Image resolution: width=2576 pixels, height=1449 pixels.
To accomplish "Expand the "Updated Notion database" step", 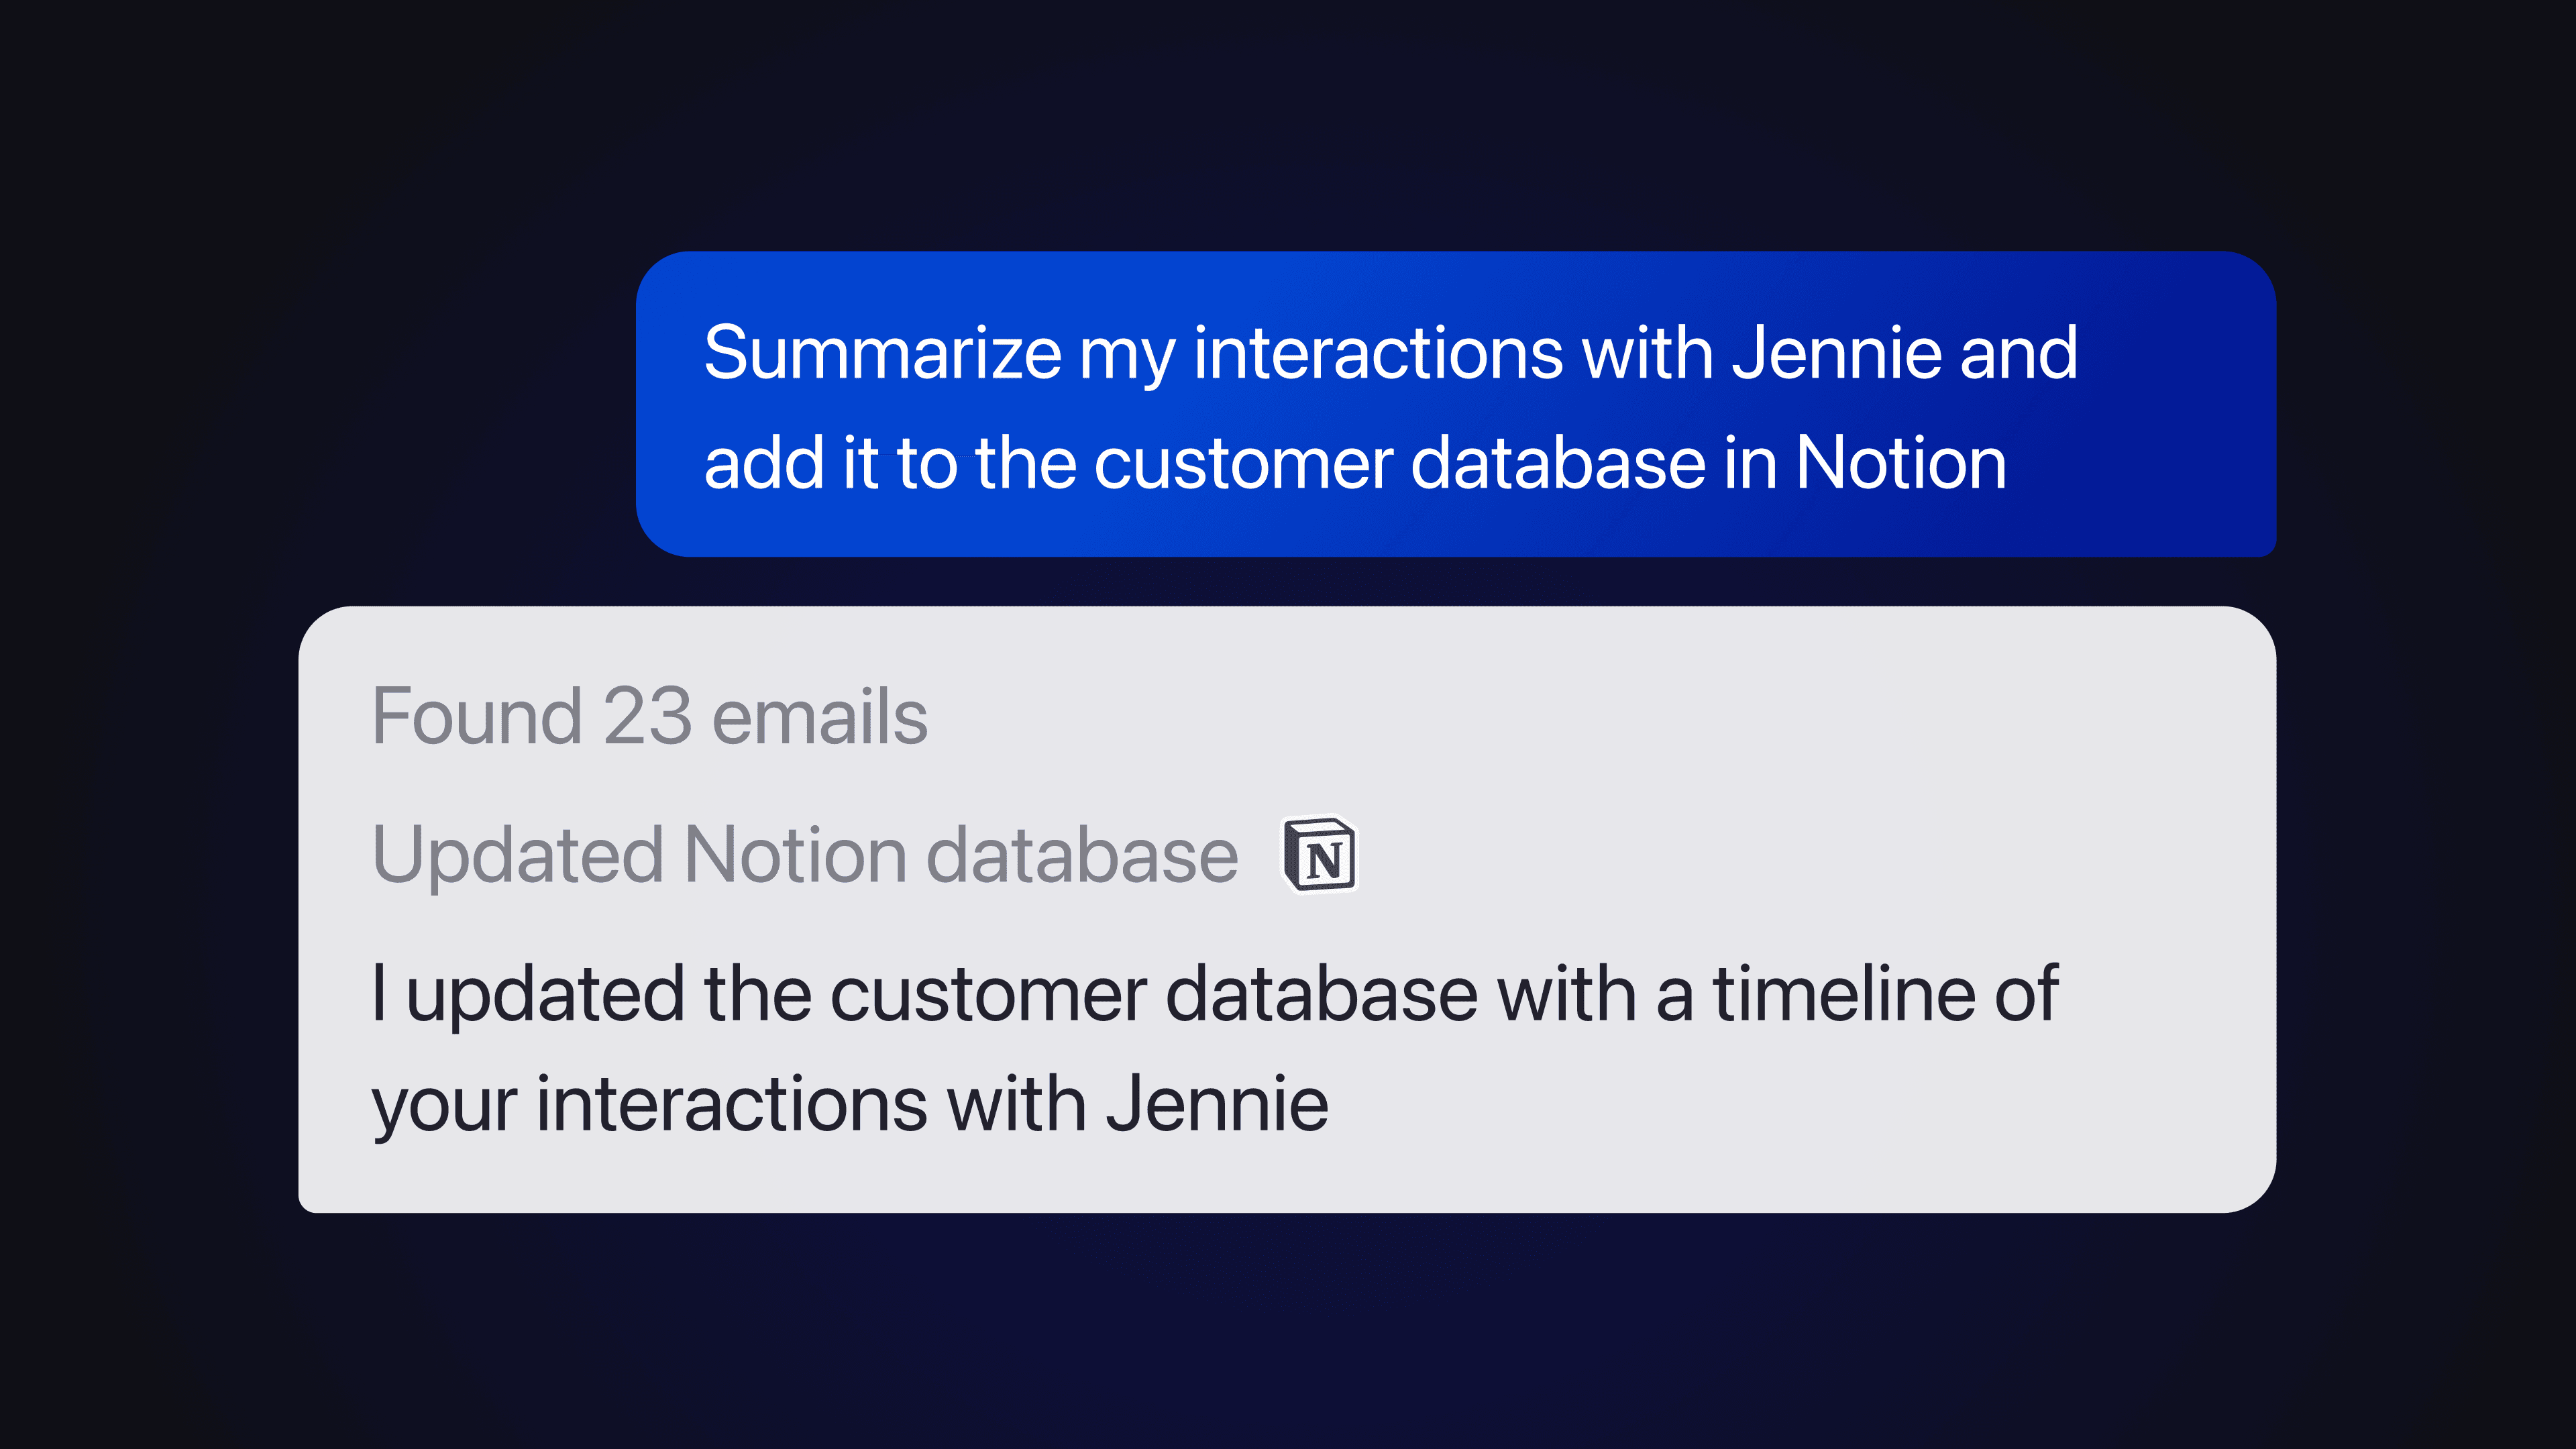I will click(x=805, y=856).
